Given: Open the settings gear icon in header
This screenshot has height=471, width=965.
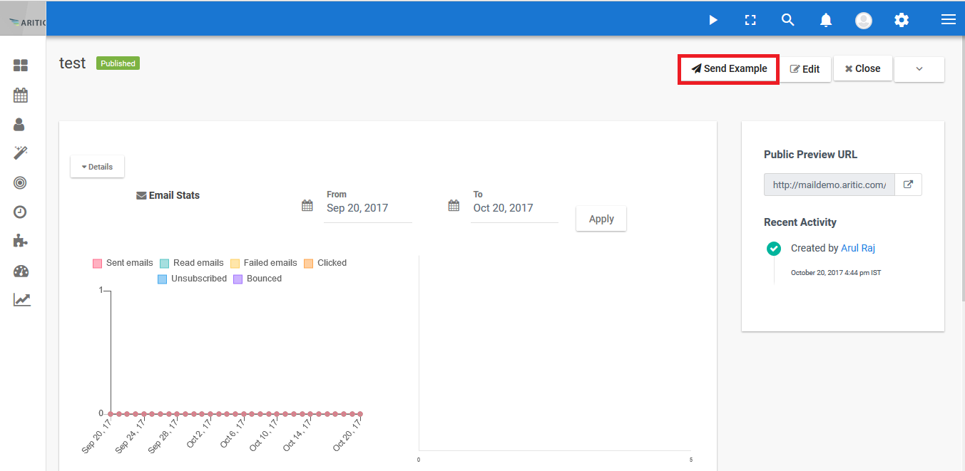Looking at the screenshot, I should (902, 20).
